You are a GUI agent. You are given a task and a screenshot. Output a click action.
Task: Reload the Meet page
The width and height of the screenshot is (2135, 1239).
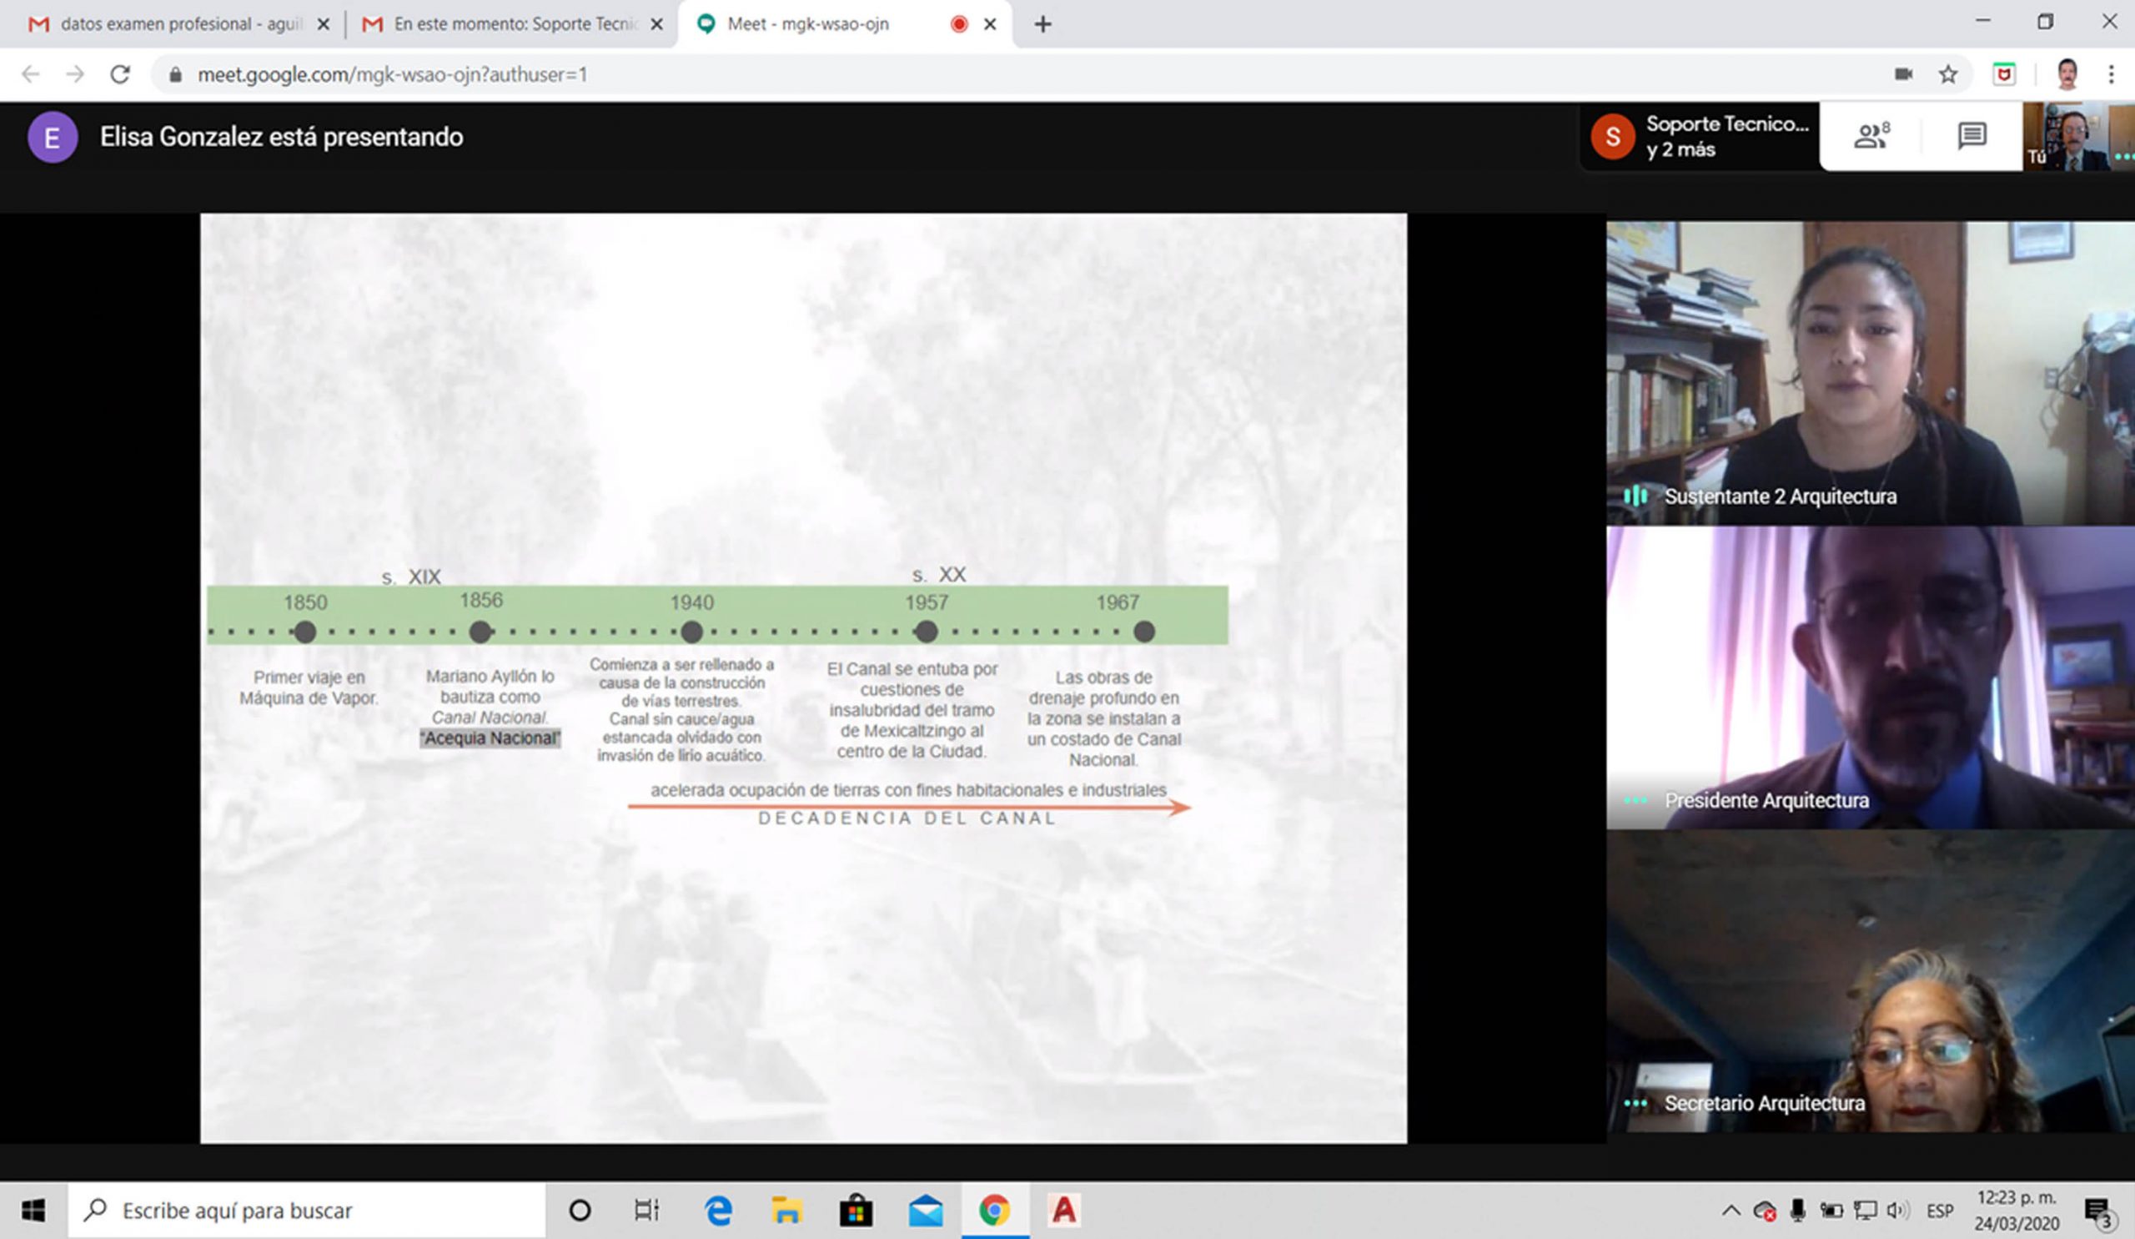[120, 74]
